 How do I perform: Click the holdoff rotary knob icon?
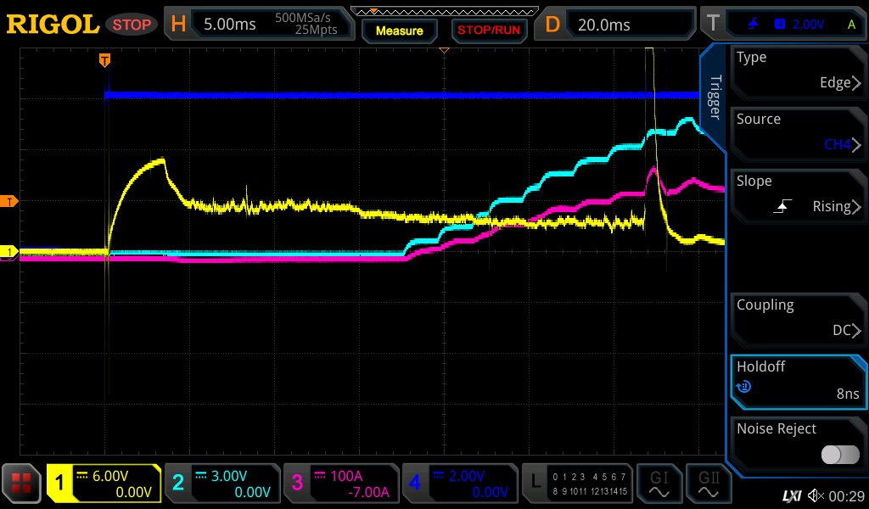tap(744, 387)
